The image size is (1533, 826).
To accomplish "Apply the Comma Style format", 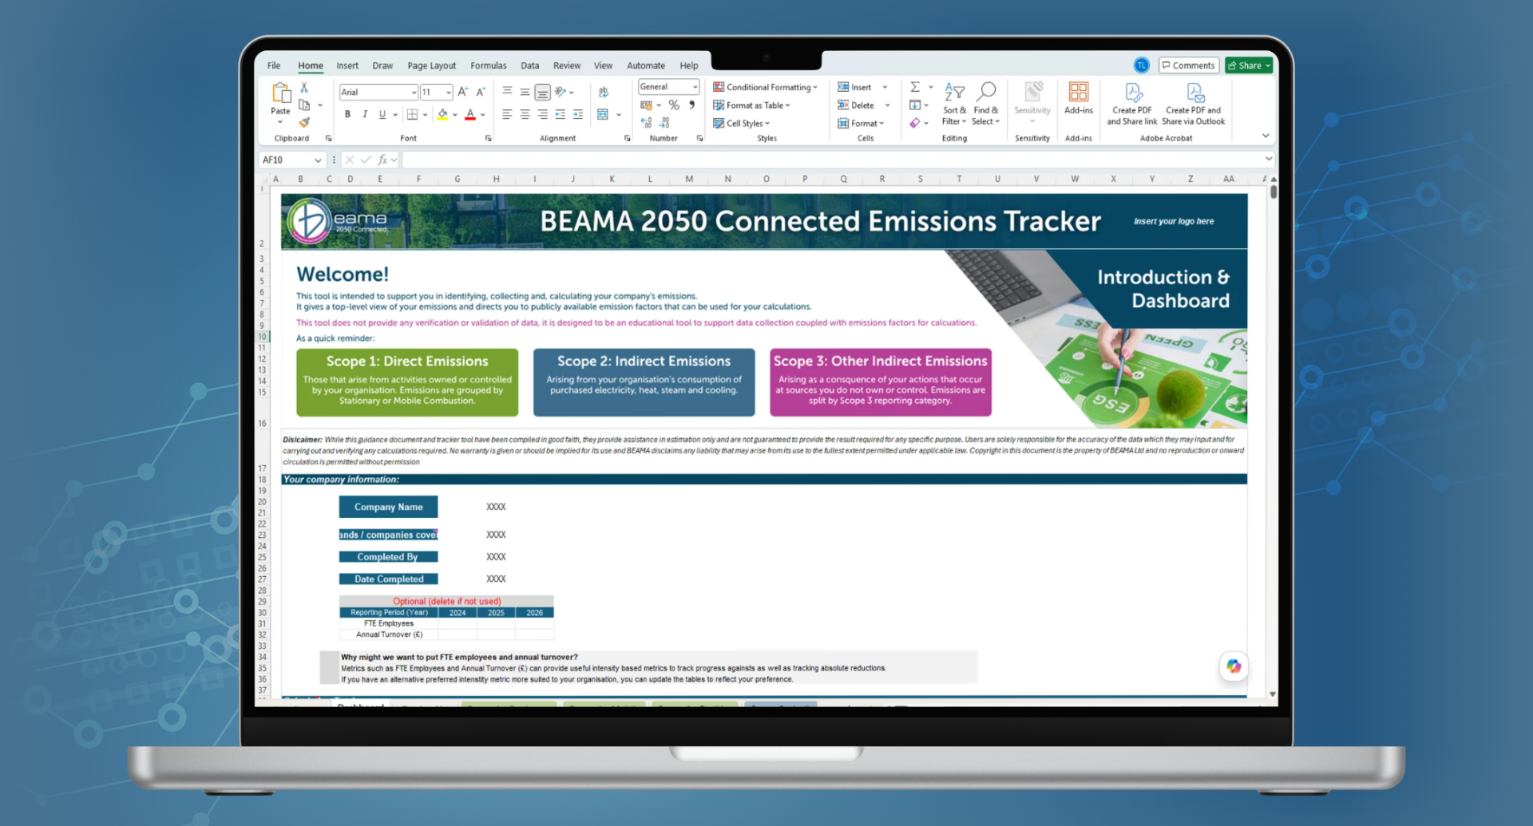I will tap(692, 105).
